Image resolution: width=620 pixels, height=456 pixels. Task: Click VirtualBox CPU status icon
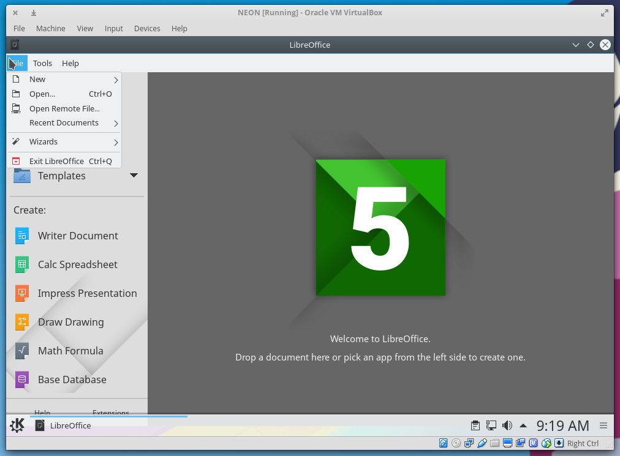(534, 443)
